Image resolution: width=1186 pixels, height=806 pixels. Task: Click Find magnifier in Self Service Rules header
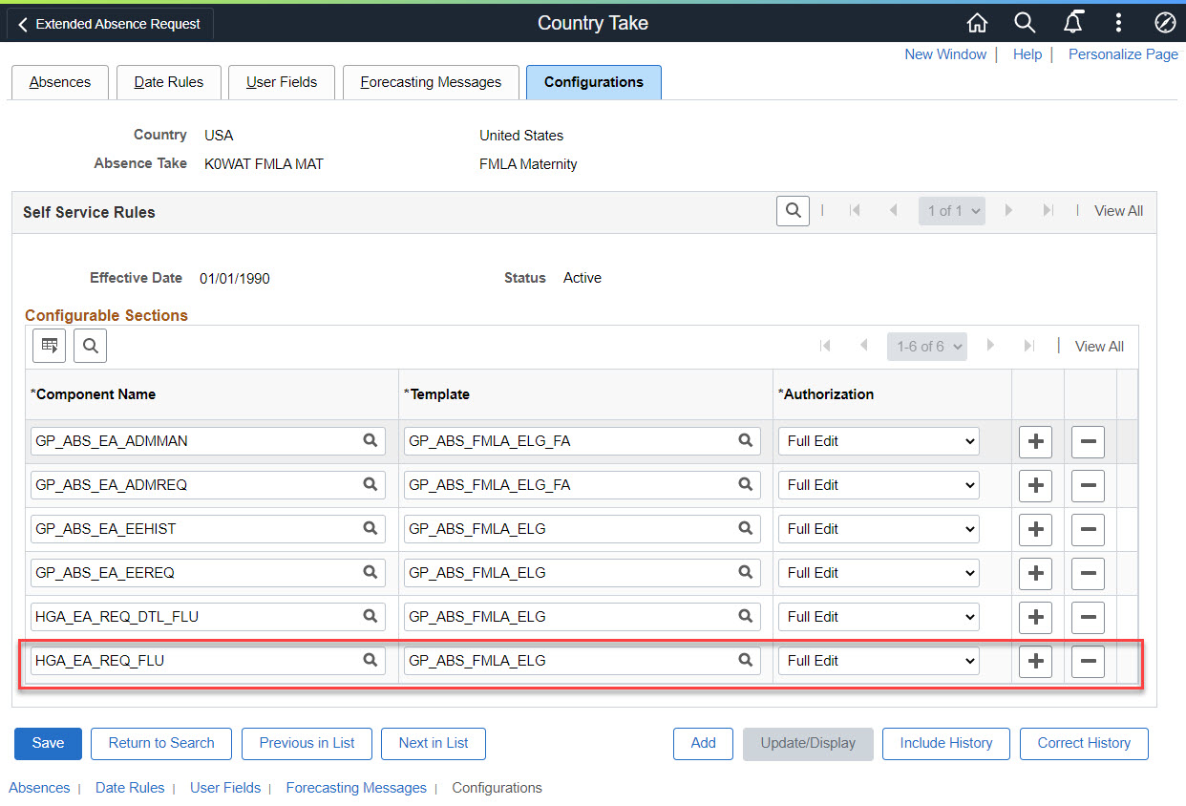click(x=793, y=211)
